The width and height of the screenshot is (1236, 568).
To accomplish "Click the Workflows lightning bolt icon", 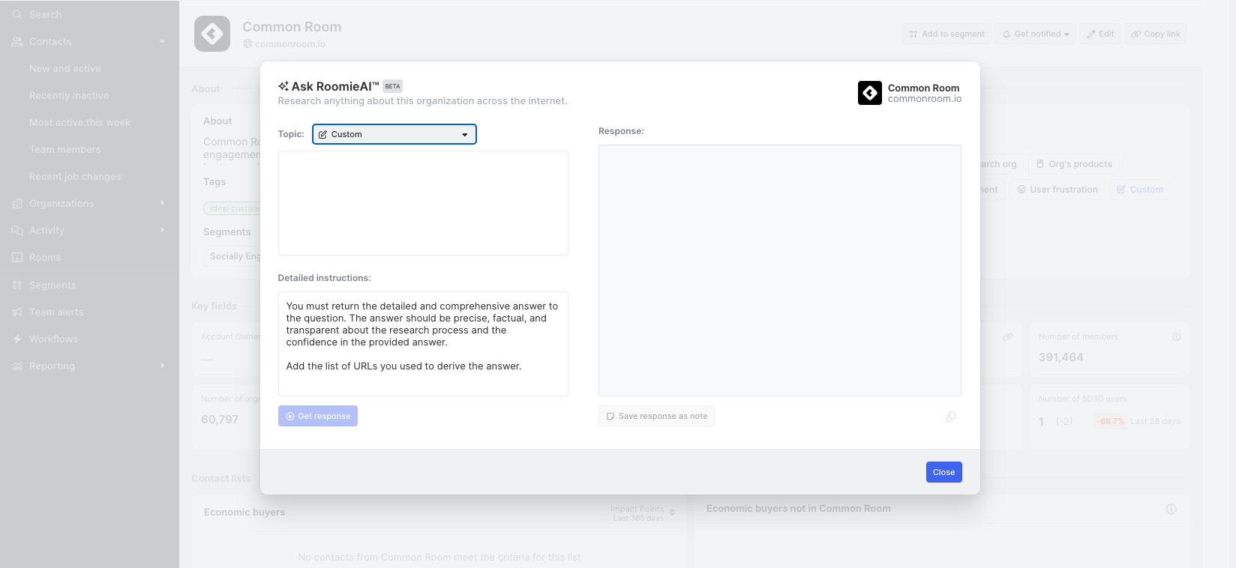I will [17, 339].
